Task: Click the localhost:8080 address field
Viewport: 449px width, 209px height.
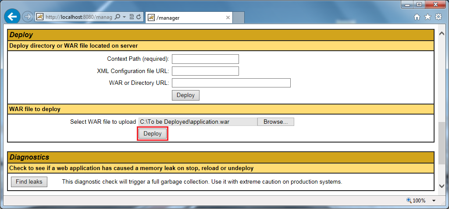Action: click(x=79, y=17)
